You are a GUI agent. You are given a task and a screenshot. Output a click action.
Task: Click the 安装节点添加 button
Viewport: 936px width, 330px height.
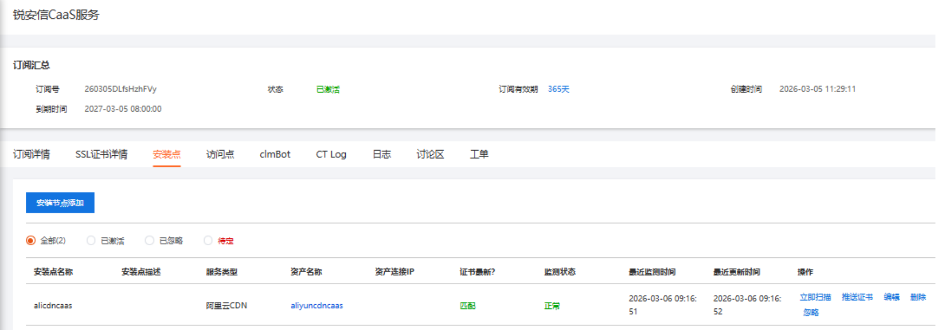[60, 203]
